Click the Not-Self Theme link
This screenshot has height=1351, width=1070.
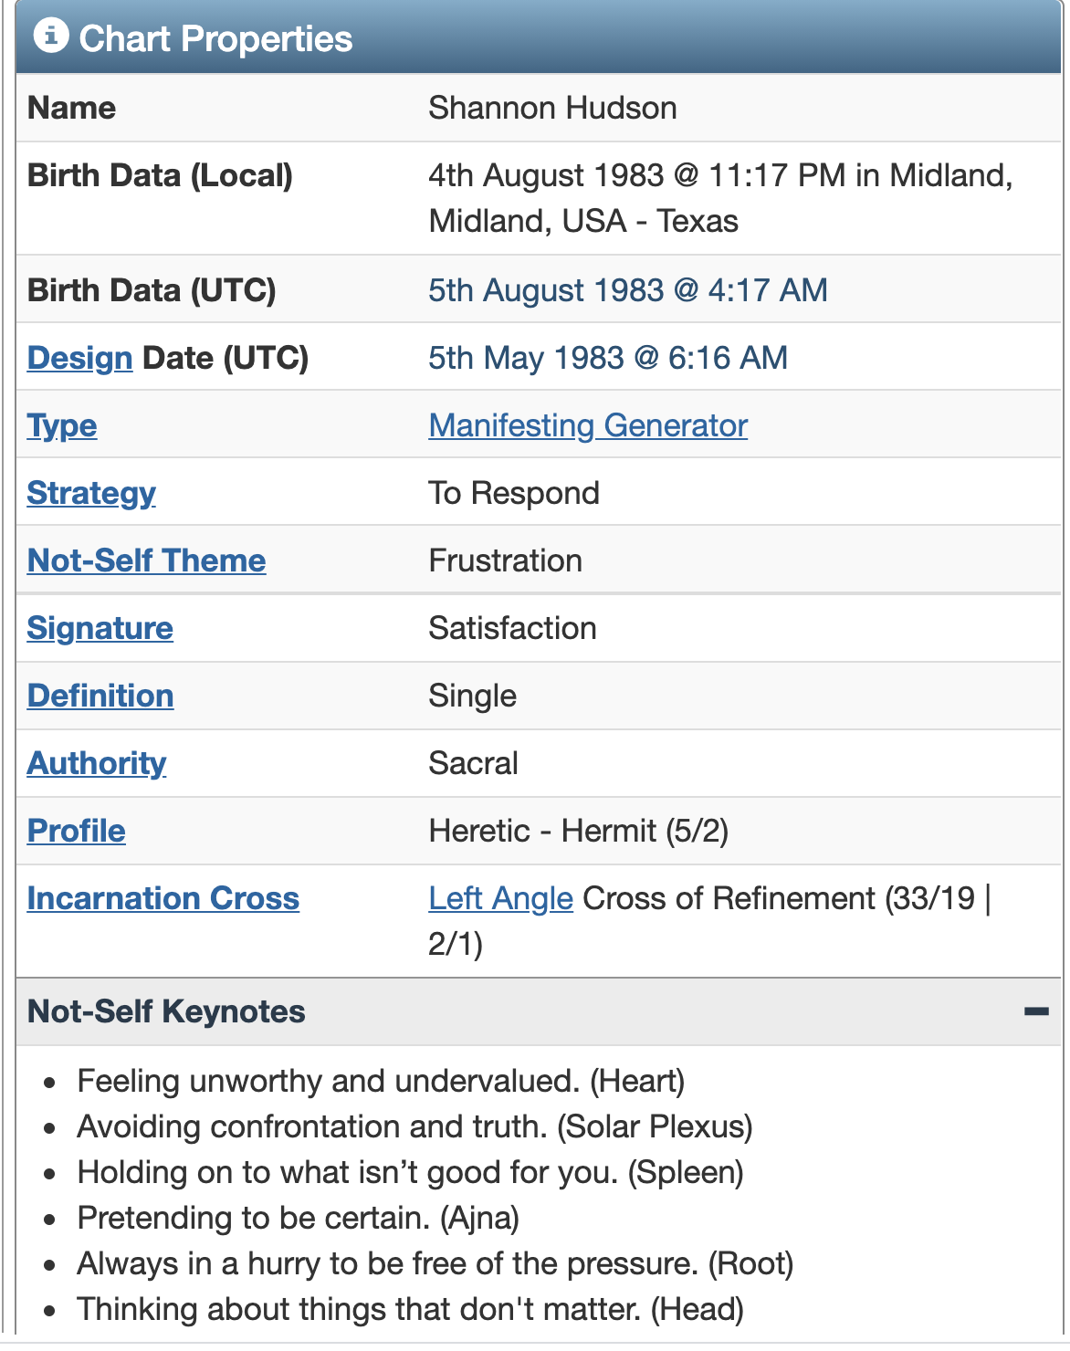(x=147, y=560)
